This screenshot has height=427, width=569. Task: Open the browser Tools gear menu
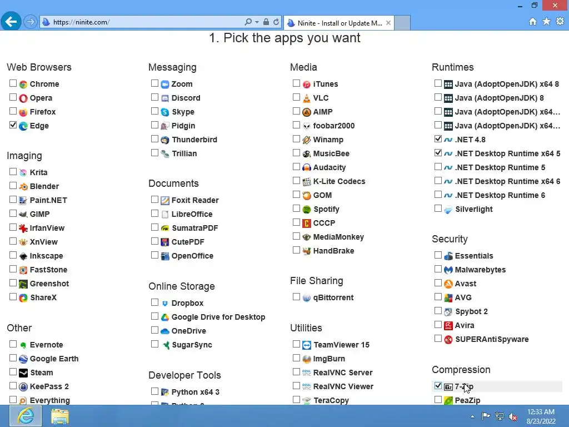pos(560,22)
